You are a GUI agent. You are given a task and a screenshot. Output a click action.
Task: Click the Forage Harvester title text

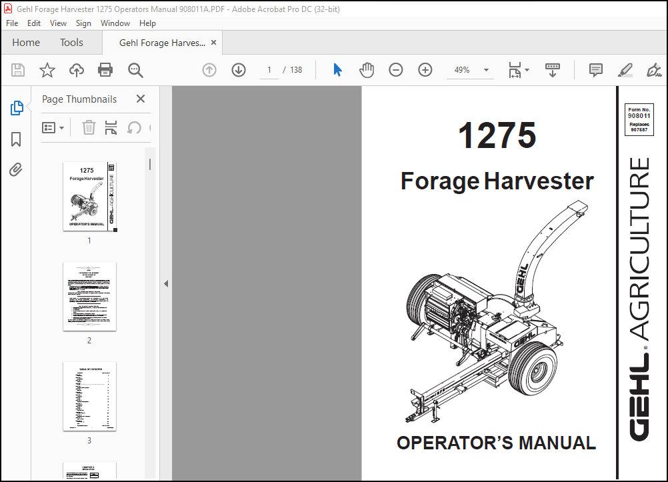pos(497,181)
